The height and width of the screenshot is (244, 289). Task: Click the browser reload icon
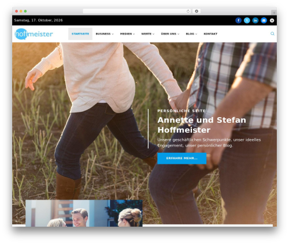(188, 12)
